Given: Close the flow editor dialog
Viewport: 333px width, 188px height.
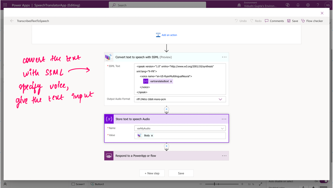Looking at the screenshot, I should point(322,13).
